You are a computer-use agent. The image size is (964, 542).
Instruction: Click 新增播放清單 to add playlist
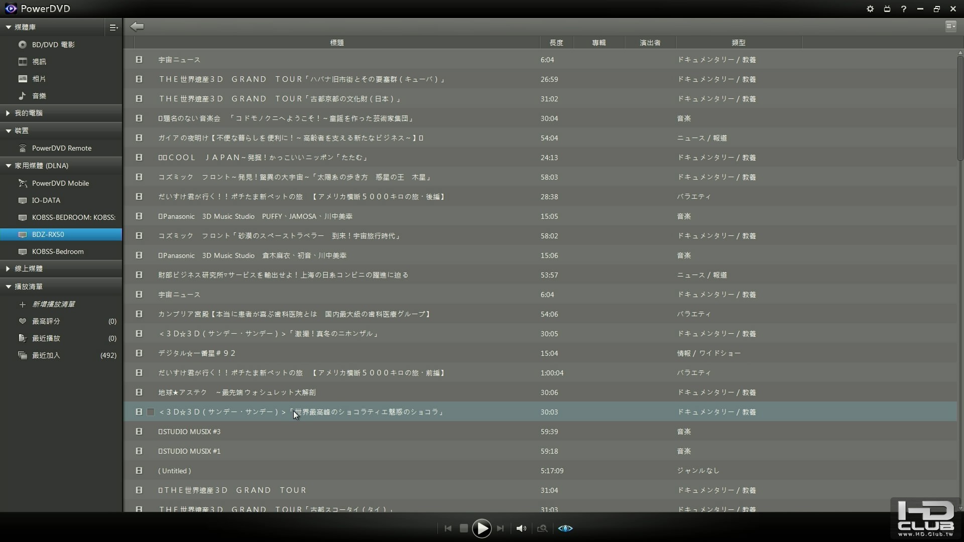click(x=53, y=304)
